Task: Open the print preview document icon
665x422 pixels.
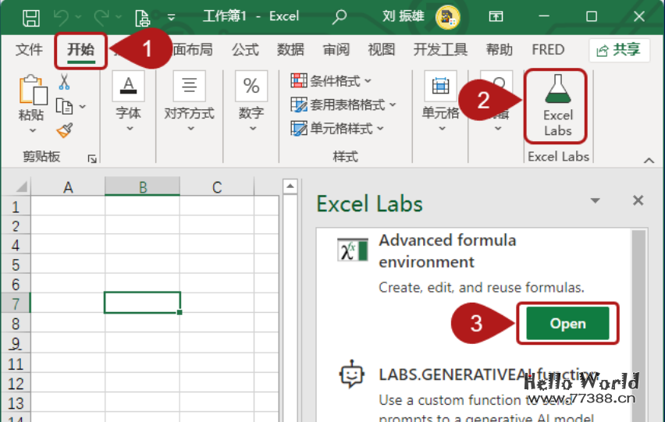Action: 142,18
